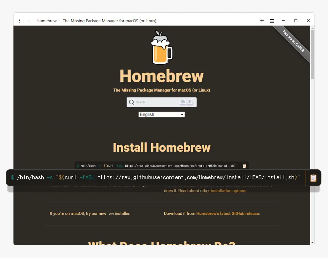Viewport: 328px width, 258px height.
Task: Open the hamburger tab list menu
Action: [x=272, y=21]
